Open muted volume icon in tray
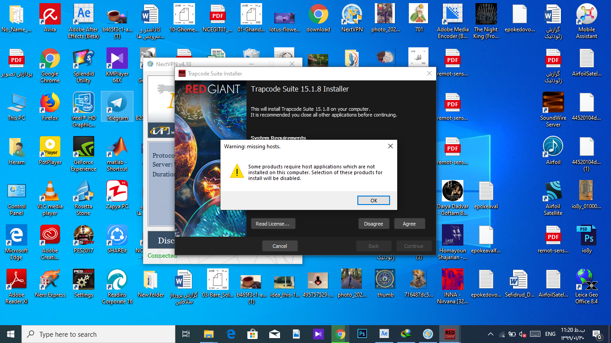The width and height of the screenshot is (611, 343). tap(522, 334)
